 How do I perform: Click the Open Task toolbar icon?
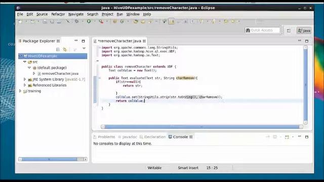pos(143,21)
